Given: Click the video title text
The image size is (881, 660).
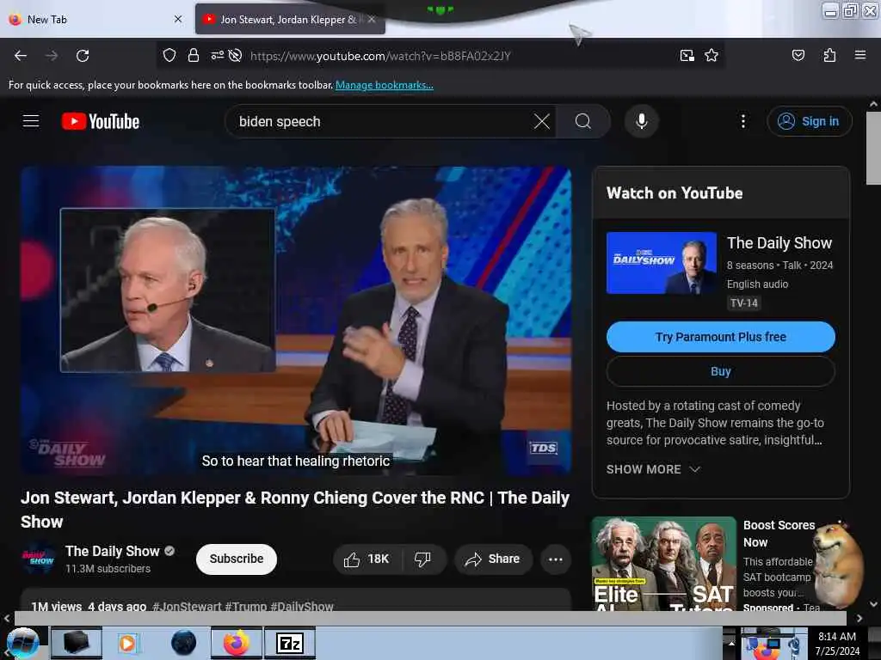Looking at the screenshot, I should [295, 510].
